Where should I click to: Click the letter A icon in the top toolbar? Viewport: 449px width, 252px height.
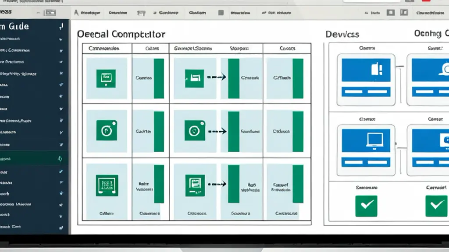tap(76, 13)
